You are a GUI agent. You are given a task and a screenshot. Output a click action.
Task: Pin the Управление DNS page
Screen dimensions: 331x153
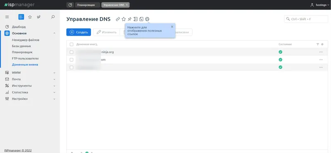[130, 19]
